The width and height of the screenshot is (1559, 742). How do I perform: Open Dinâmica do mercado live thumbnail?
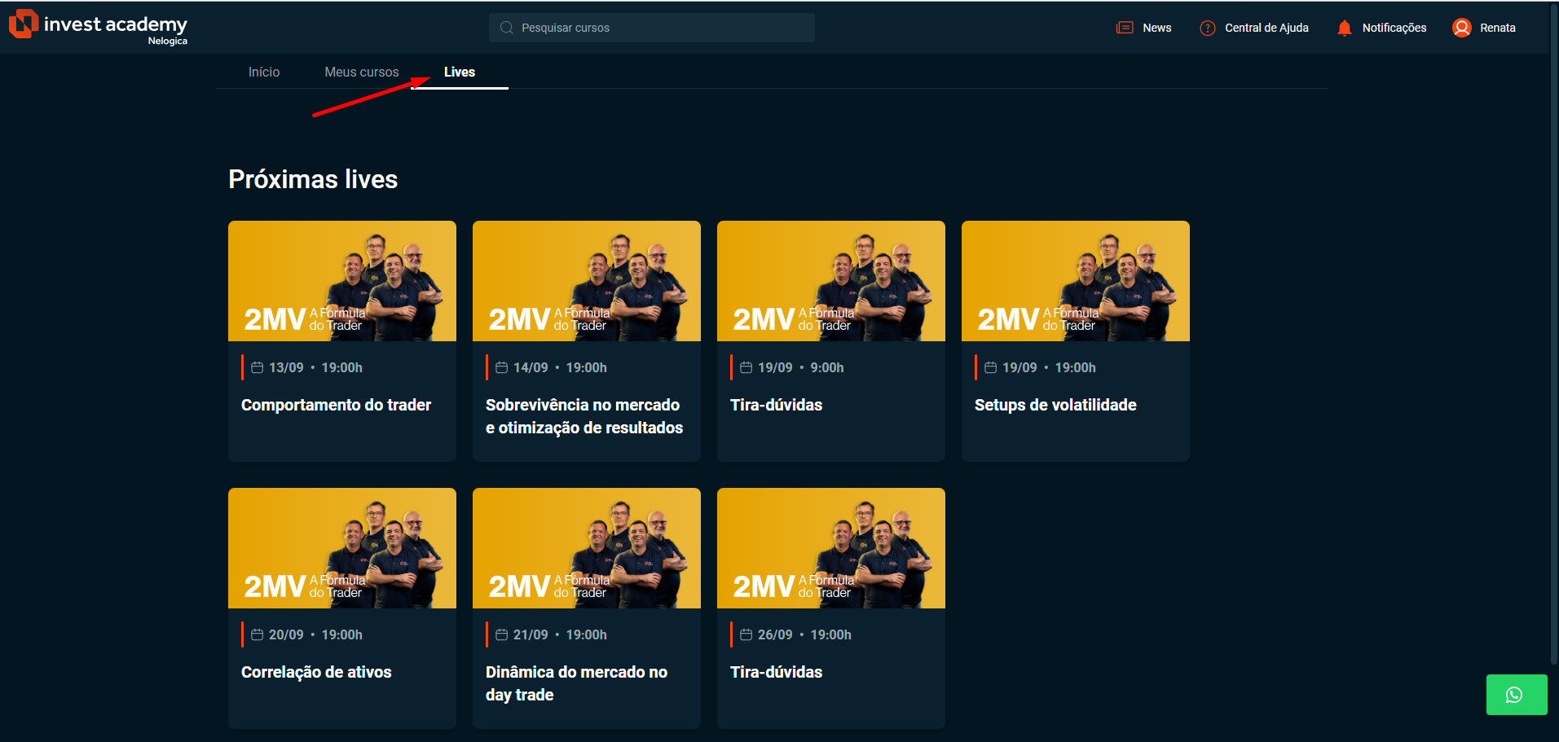pos(587,548)
